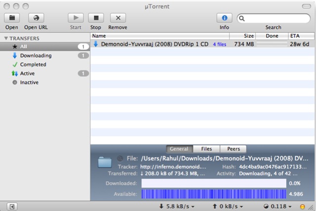
Task: Click the count badge next to All
Action: point(83,47)
